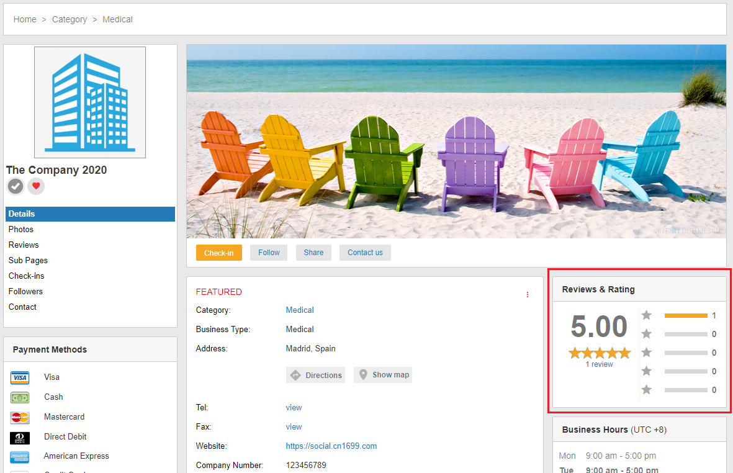733x473 pixels.
Task: Click the red heart favorite icon
Action: 36,186
